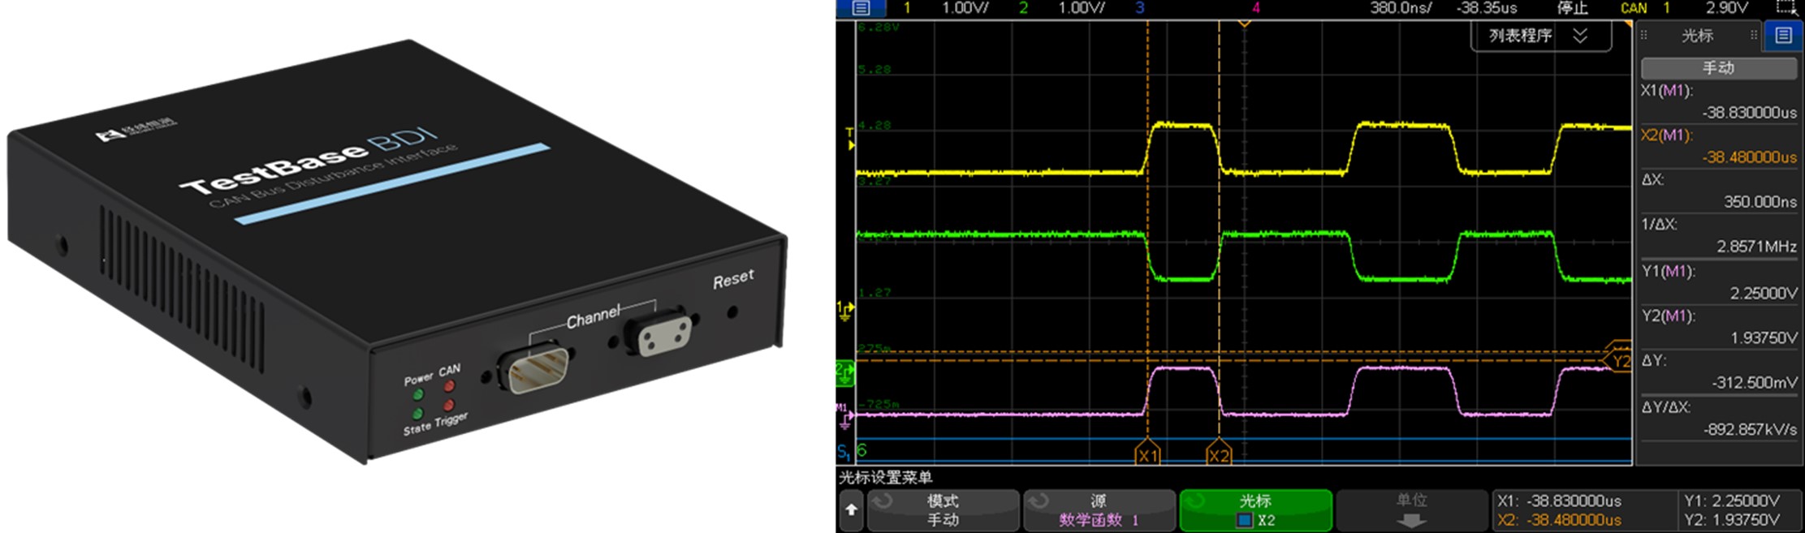The height and width of the screenshot is (533, 1805).
Task: Click the green Power LED on device
Action: tap(418, 395)
